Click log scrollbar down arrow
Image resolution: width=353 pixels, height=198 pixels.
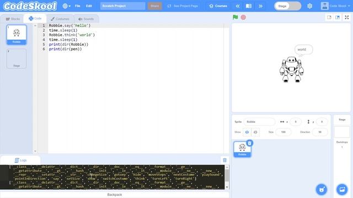point(227,187)
